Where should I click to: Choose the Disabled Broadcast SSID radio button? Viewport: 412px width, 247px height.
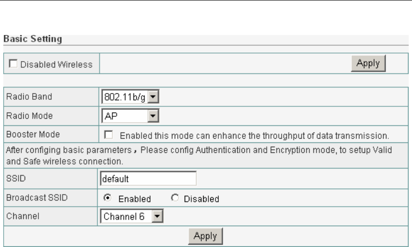coord(176,199)
